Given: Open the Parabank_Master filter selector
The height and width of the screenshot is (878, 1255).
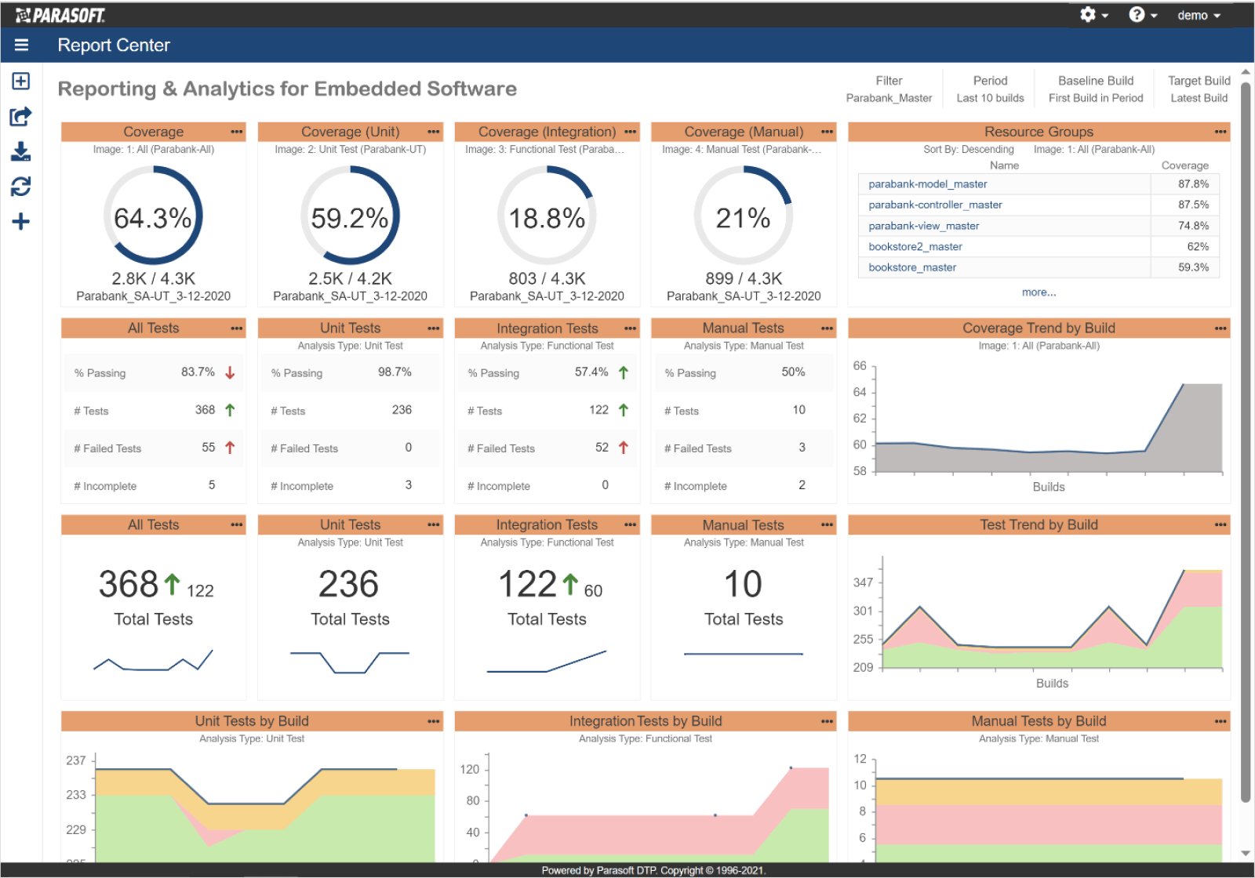Looking at the screenshot, I should pos(889,97).
